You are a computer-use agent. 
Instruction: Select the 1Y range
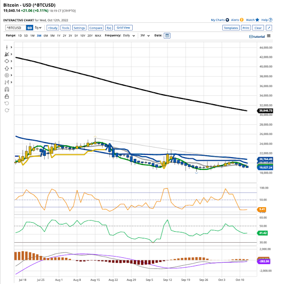(x=59, y=35)
